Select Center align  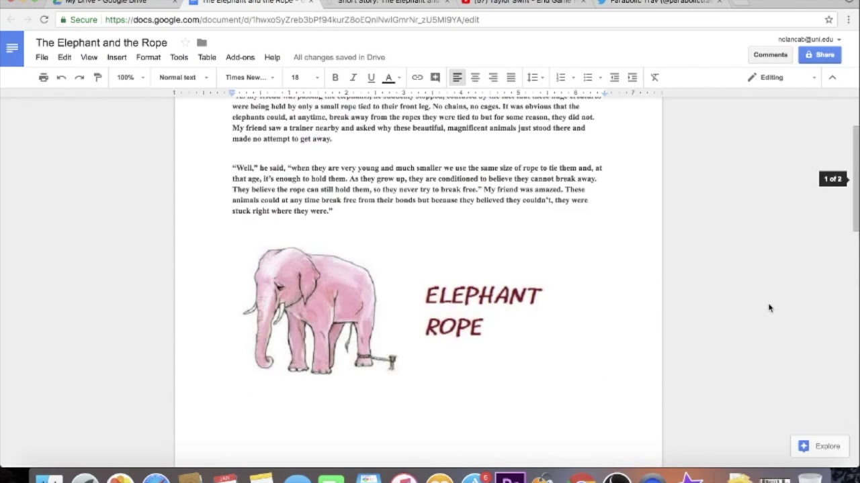(475, 77)
